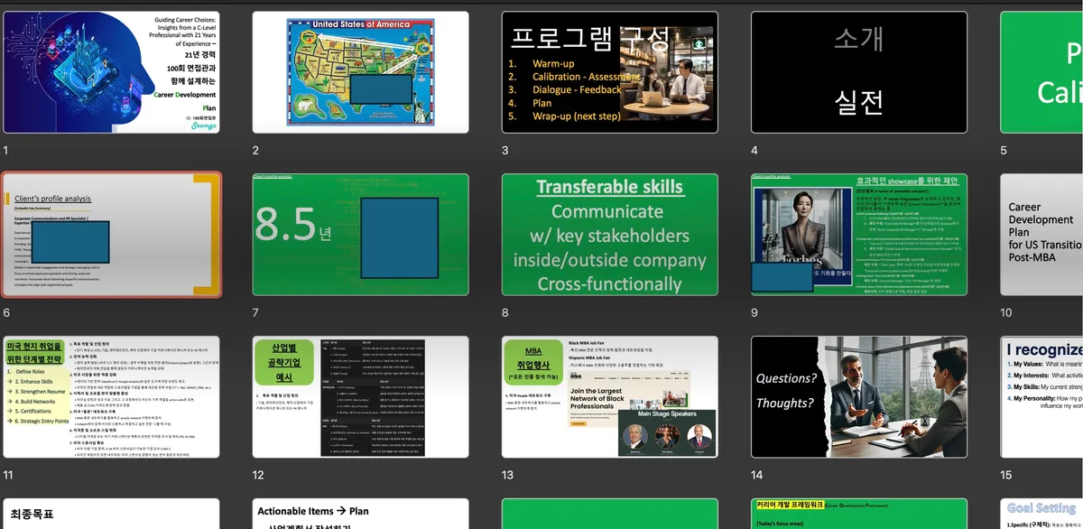
Task: Choose the partially visible green slide 5
Action: coord(1041,72)
